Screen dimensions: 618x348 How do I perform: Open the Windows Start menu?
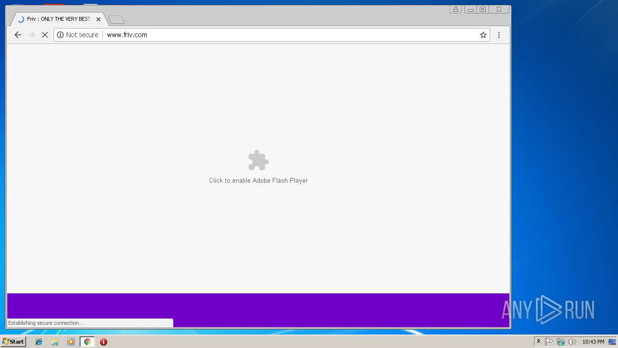pos(13,342)
